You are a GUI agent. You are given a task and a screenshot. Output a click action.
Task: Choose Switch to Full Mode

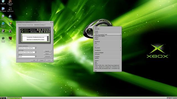point(108,53)
